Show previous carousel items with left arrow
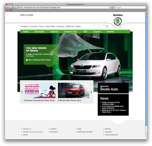 (x=22, y=92)
